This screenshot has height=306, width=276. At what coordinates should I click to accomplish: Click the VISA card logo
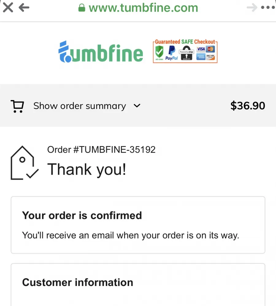tap(201, 49)
